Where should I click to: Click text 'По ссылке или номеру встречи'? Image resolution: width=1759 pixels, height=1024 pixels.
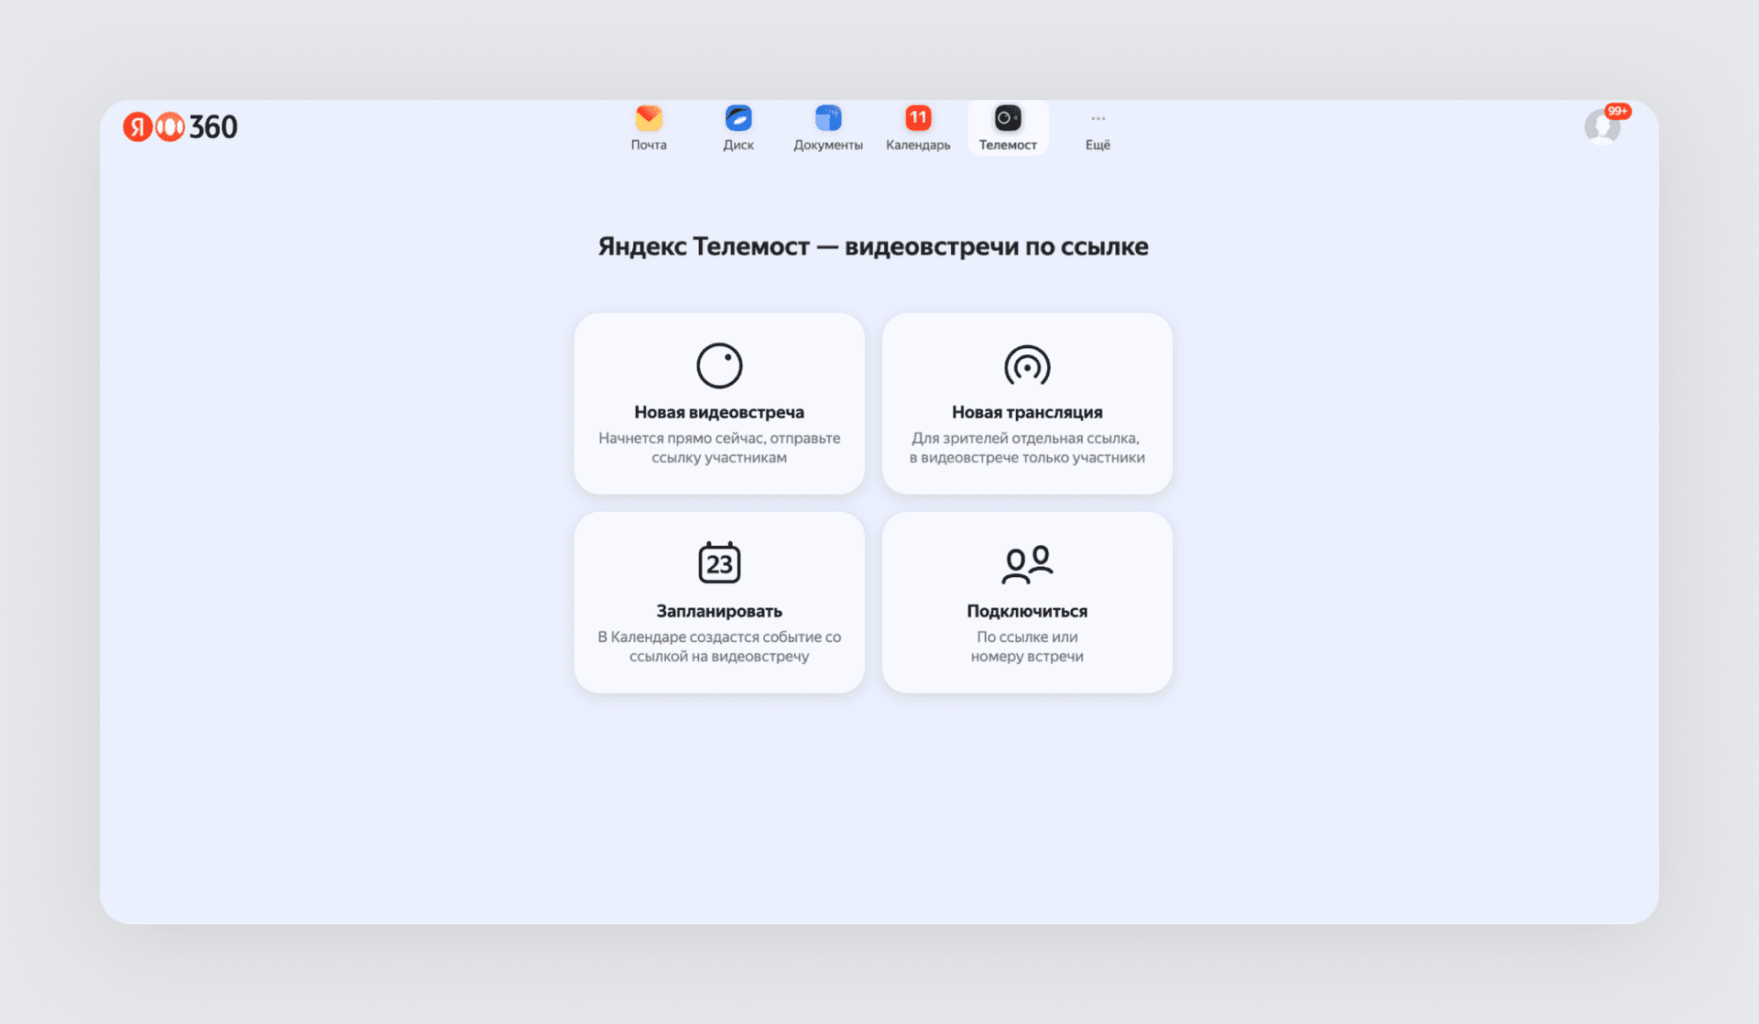(x=1027, y=646)
